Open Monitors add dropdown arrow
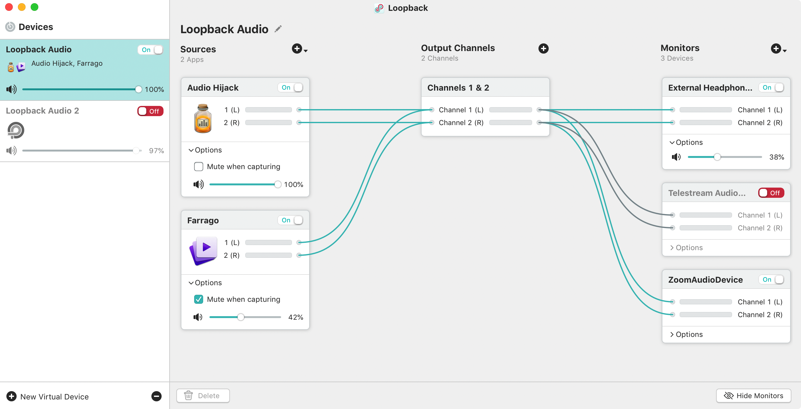 pyautogui.click(x=785, y=51)
